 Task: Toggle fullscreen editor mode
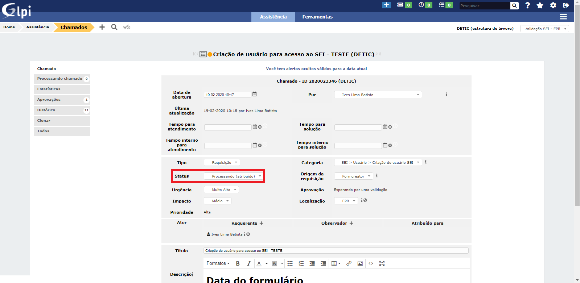[x=382, y=263]
